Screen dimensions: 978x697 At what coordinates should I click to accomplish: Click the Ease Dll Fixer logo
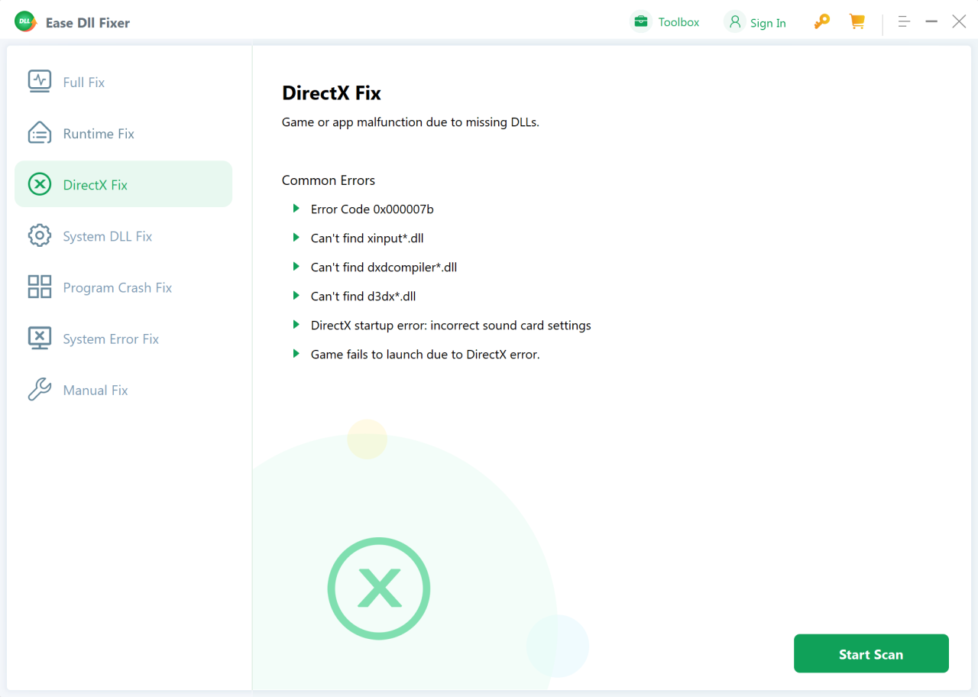(x=25, y=21)
